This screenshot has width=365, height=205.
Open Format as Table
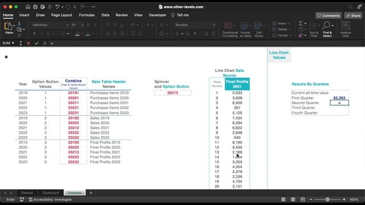(245, 30)
